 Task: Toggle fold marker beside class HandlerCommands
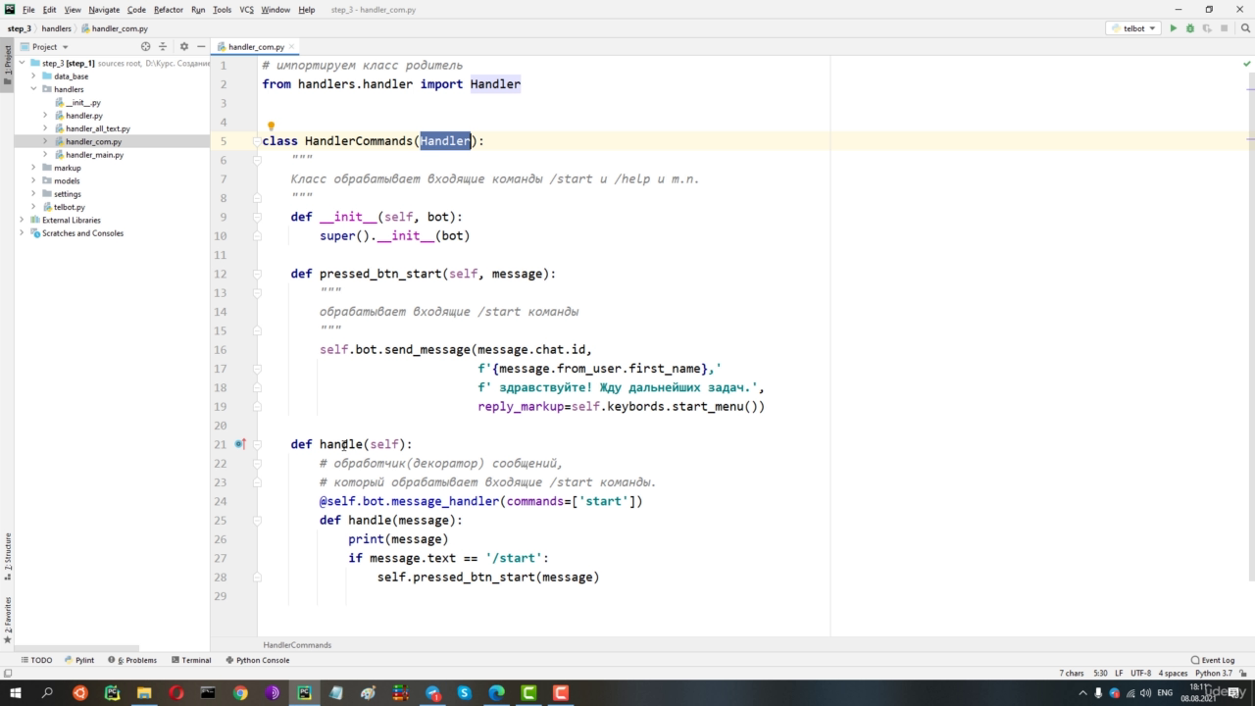(257, 141)
